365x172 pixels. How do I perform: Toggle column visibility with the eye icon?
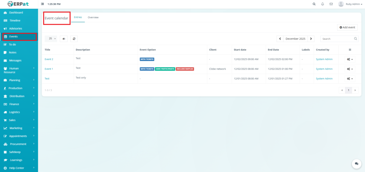(64, 39)
